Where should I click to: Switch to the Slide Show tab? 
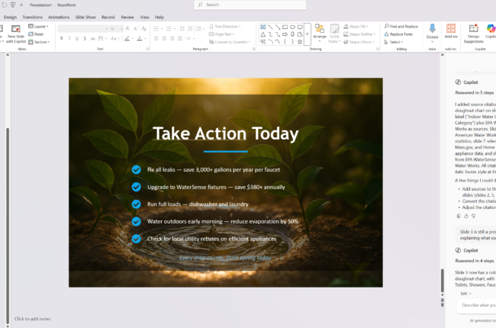[85, 17]
